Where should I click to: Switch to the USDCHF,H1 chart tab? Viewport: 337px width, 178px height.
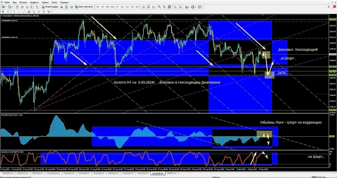23,173
